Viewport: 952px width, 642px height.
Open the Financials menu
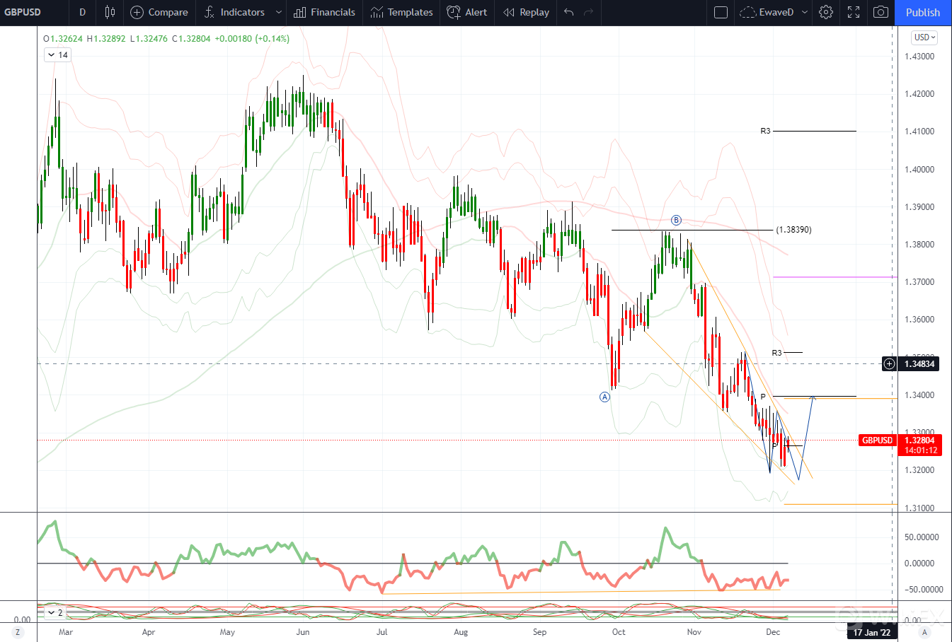(324, 12)
